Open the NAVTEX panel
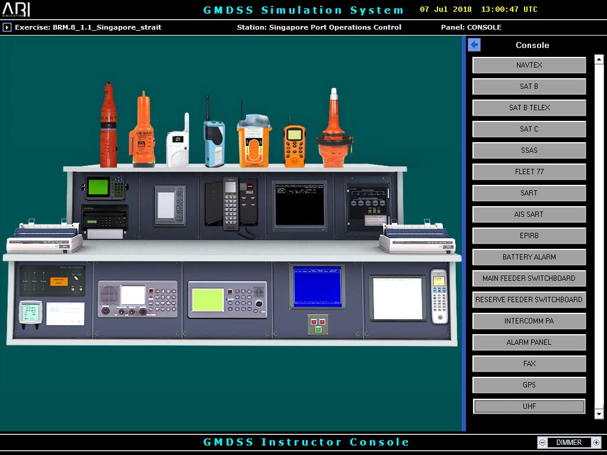The width and height of the screenshot is (607, 455). (529, 65)
